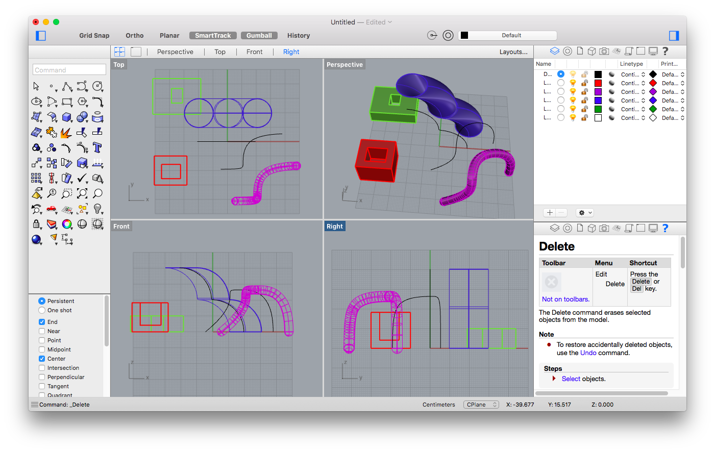715x452 pixels.
Task: Open the Boolean union spheres tool
Action: [x=82, y=117]
